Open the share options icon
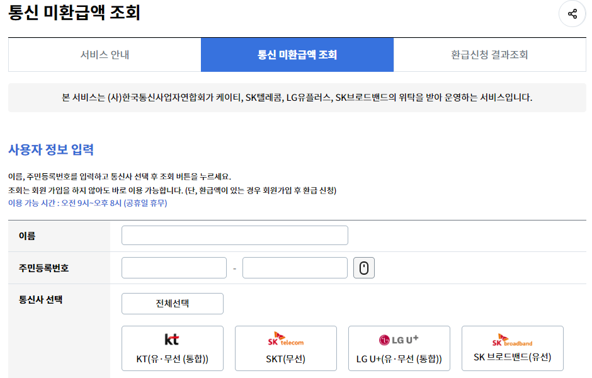 click(572, 13)
